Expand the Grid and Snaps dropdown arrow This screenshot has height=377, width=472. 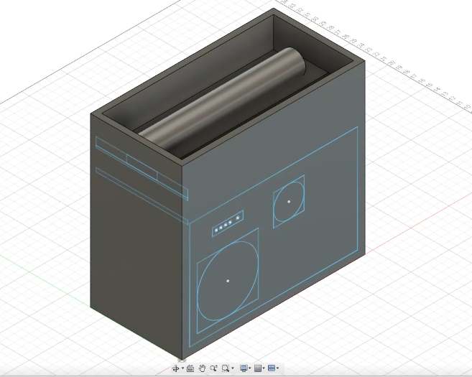(x=264, y=368)
